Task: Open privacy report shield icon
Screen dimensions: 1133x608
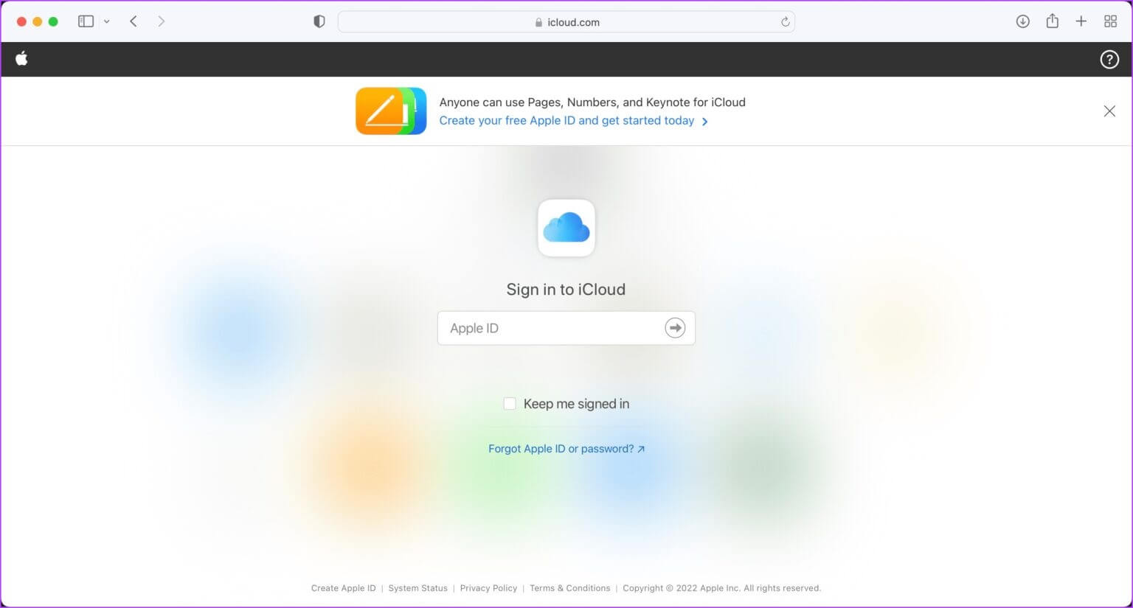Action: (x=319, y=22)
